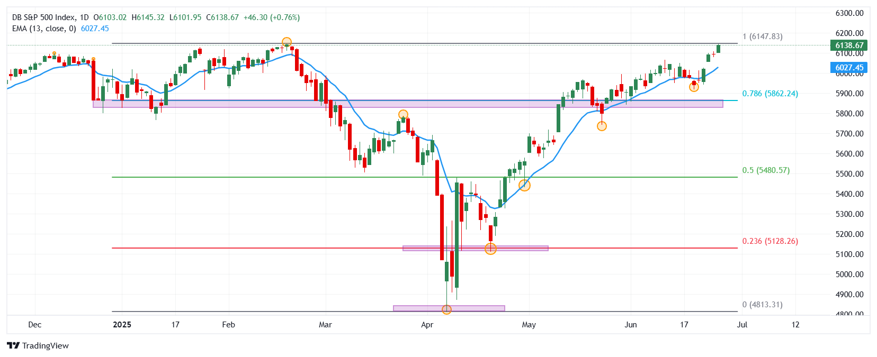Click the open value O6103.02
The height and width of the screenshot is (357, 877).
(110, 17)
